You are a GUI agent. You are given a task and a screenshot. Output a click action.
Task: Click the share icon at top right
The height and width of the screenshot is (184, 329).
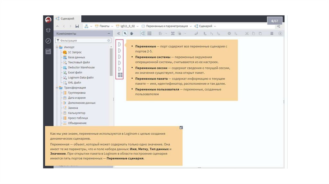pyautogui.click(x=279, y=26)
